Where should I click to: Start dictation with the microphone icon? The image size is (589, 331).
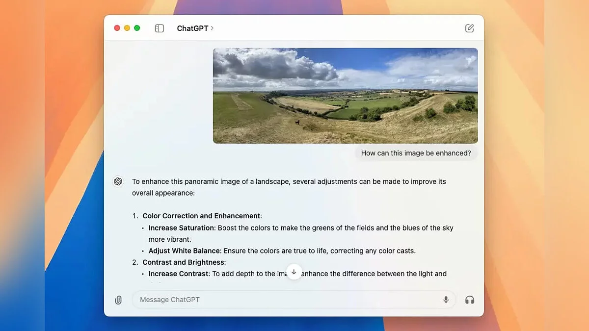click(x=446, y=300)
